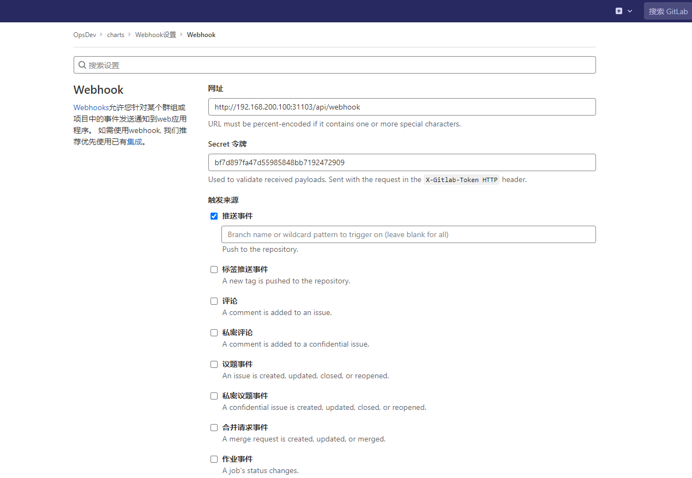Click the branch name wildcard pattern field

click(x=408, y=234)
